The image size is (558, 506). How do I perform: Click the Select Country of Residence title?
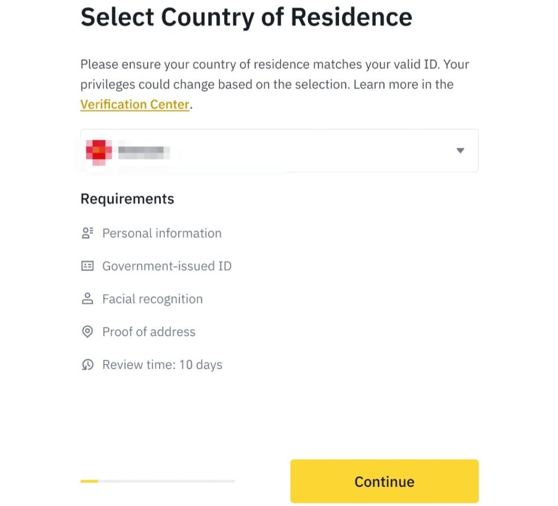pos(246,17)
